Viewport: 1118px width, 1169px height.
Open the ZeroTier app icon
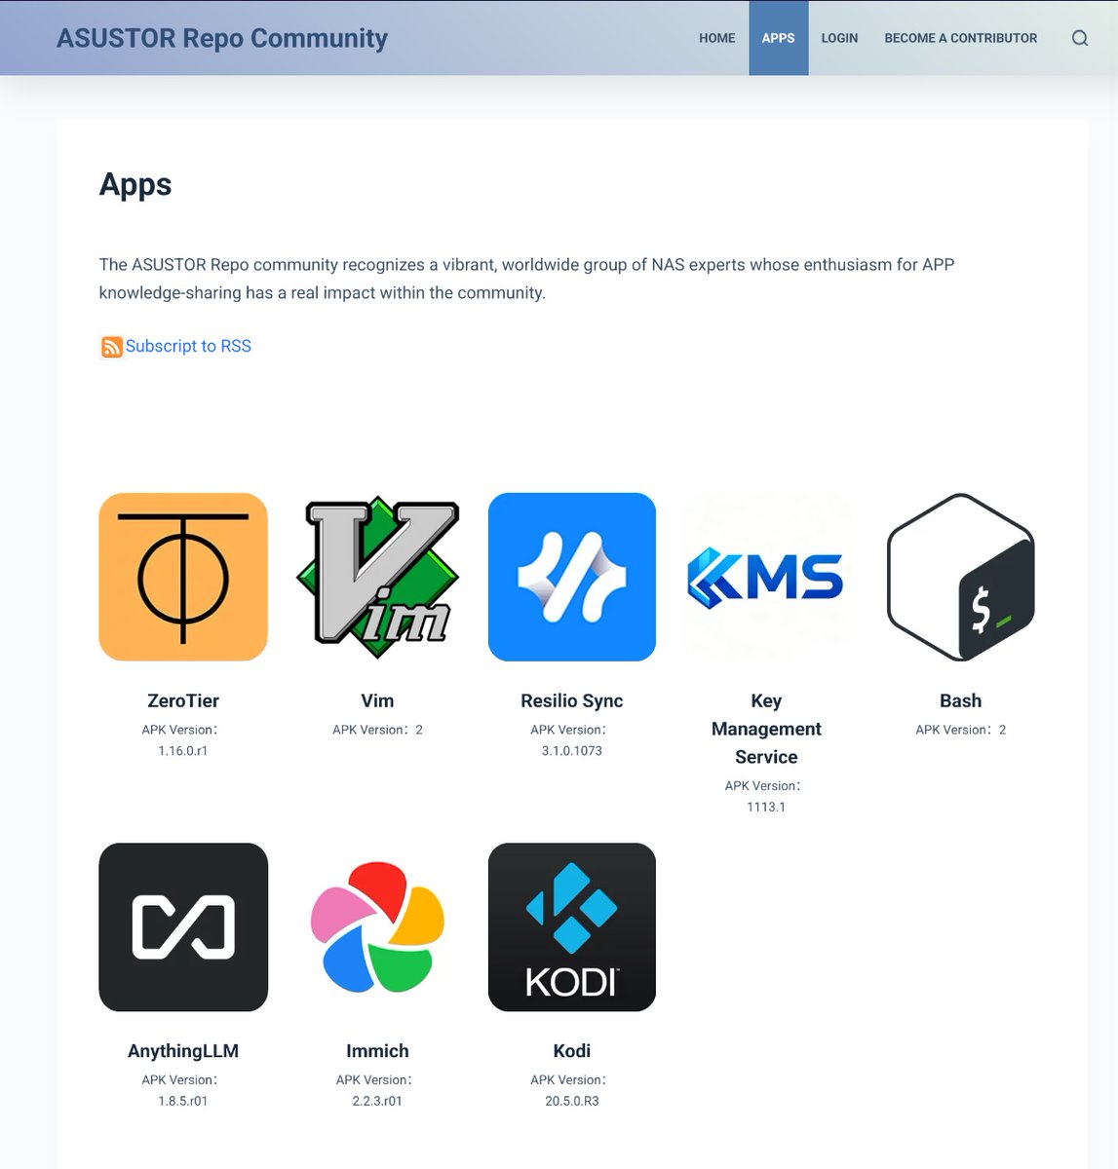point(183,577)
